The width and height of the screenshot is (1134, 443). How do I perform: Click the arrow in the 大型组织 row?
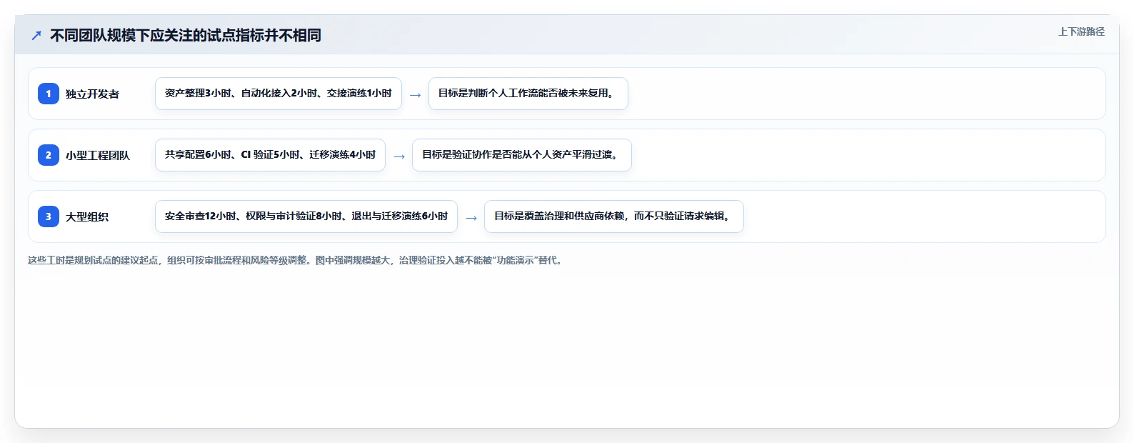pos(471,218)
